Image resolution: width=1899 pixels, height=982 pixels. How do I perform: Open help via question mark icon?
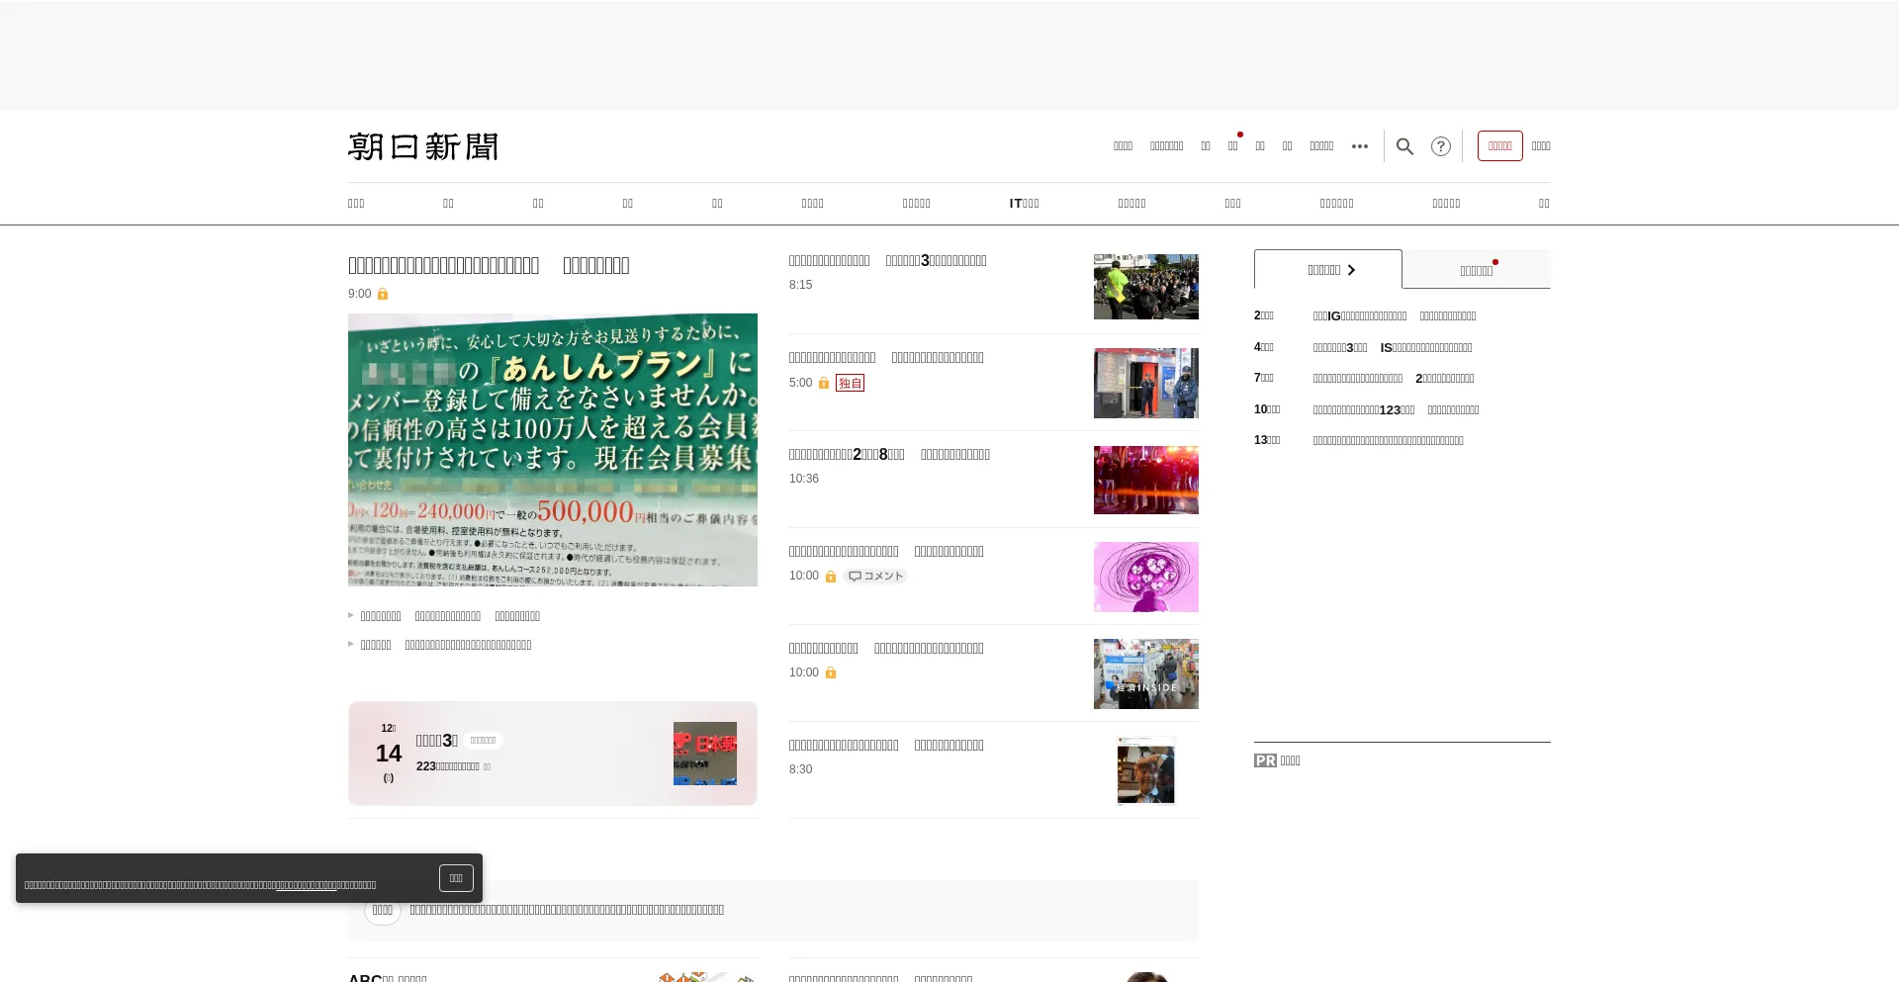(x=1441, y=146)
